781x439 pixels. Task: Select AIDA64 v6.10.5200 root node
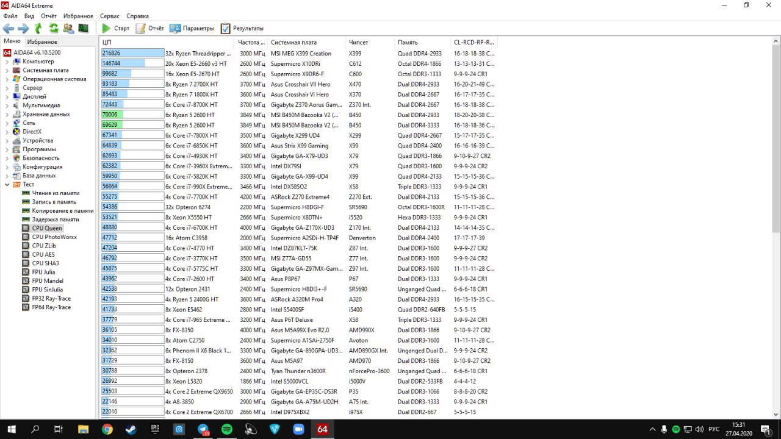click(37, 52)
